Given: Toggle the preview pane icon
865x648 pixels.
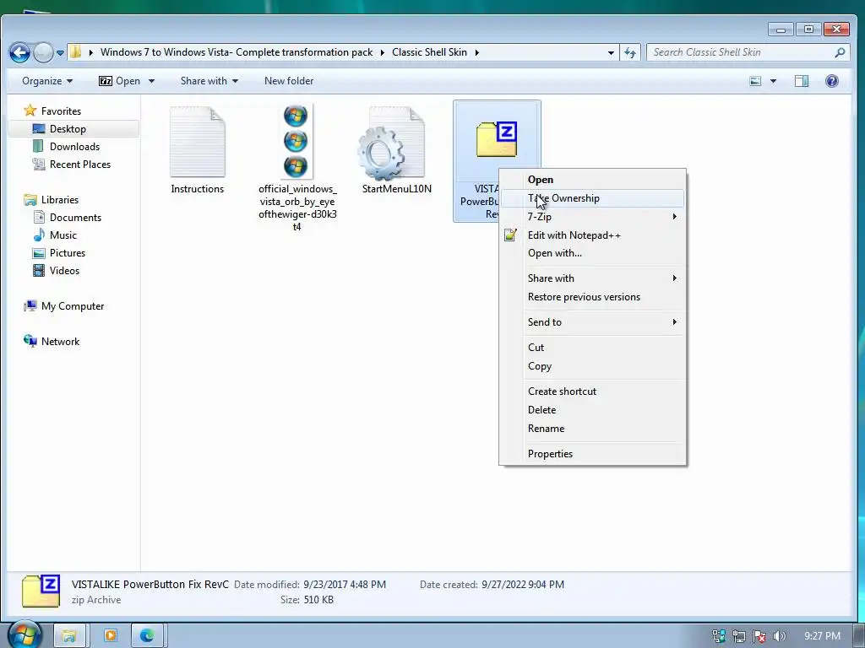Looking at the screenshot, I should (x=802, y=82).
